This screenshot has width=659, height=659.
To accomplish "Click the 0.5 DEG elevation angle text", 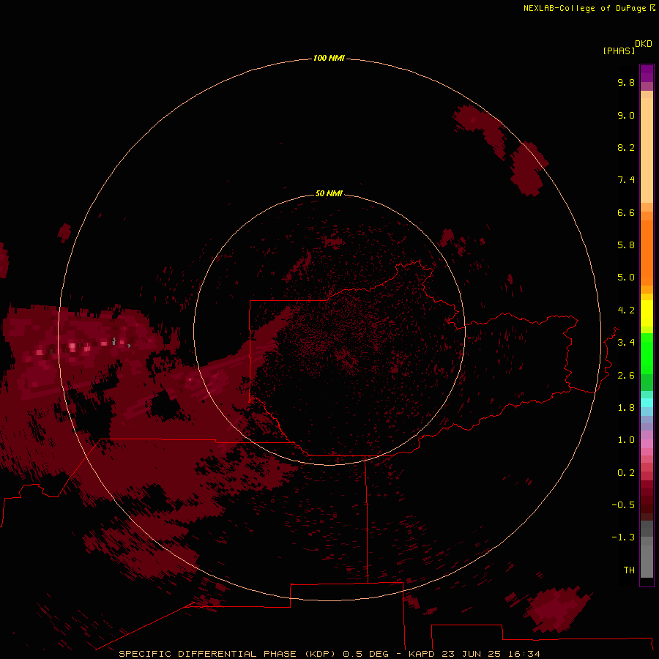I will click(367, 654).
